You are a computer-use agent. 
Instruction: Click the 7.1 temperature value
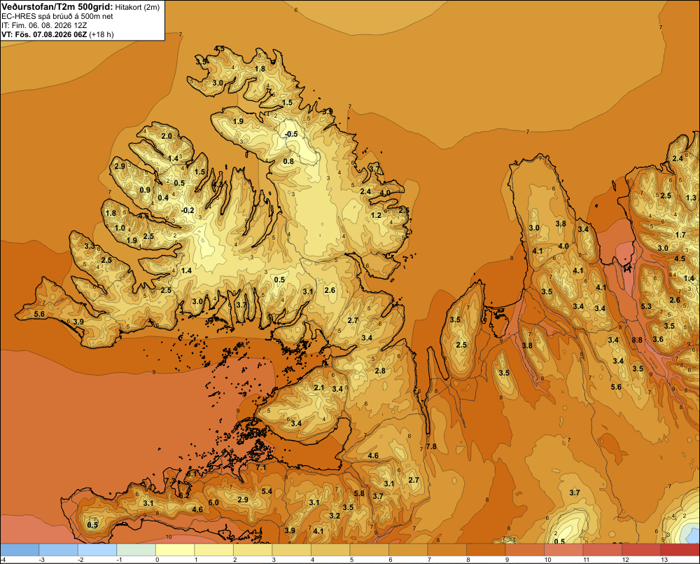[x=260, y=468]
